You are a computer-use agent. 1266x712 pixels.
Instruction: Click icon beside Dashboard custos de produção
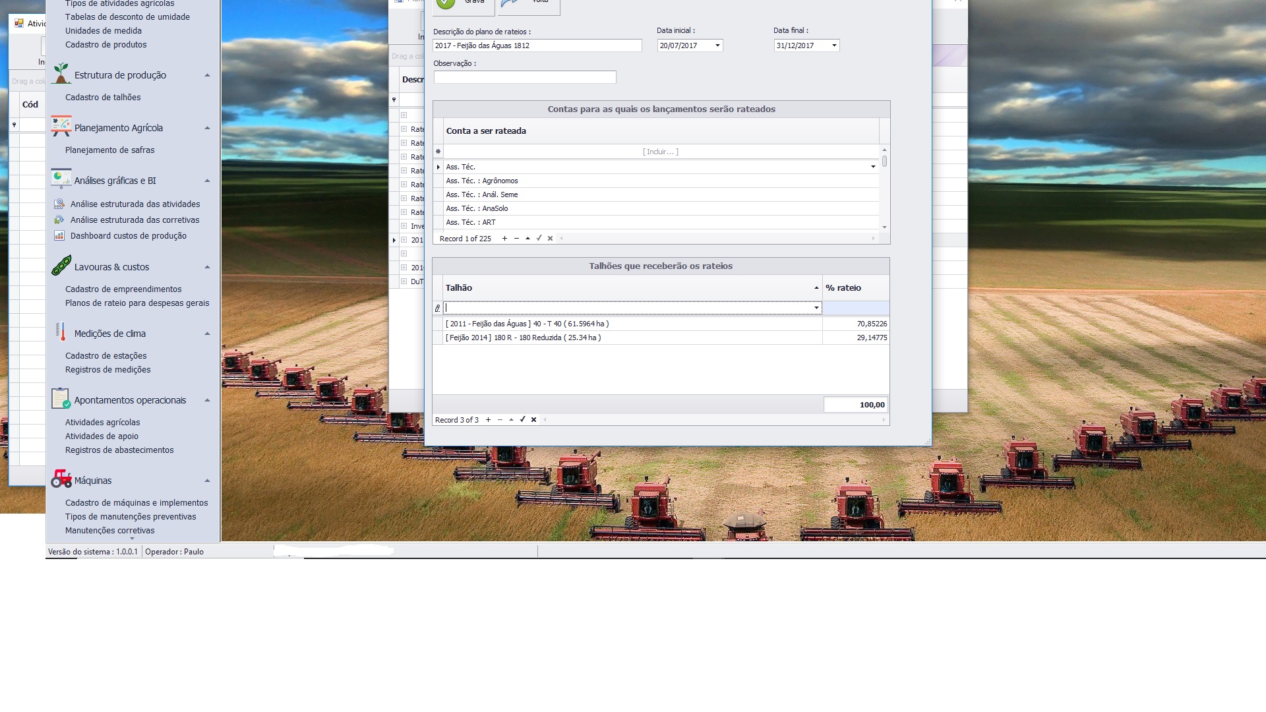(x=59, y=236)
